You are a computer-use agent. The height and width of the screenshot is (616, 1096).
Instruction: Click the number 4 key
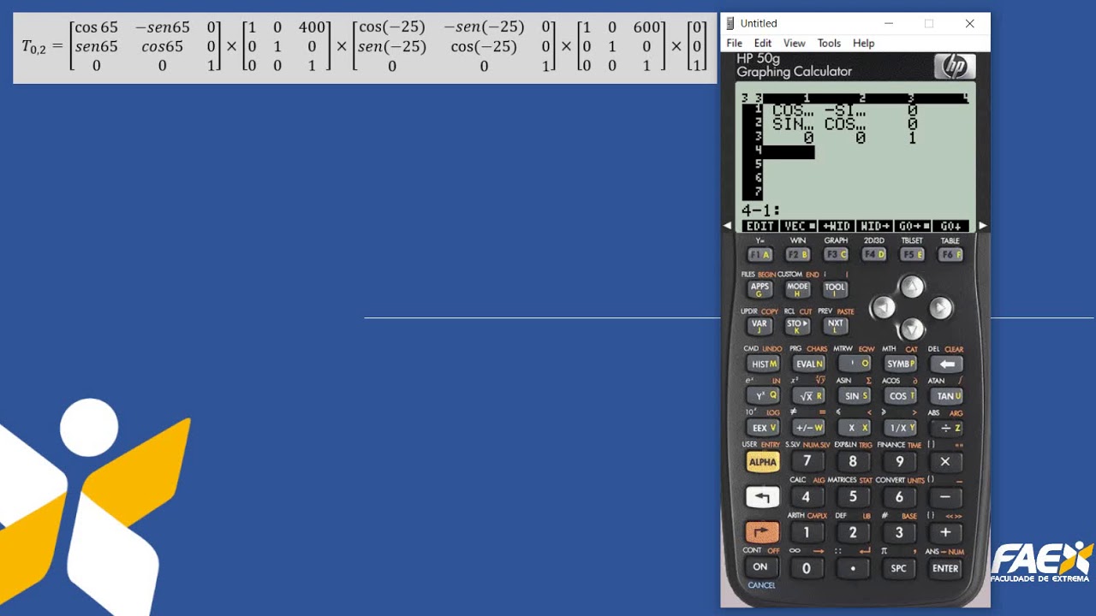click(807, 497)
